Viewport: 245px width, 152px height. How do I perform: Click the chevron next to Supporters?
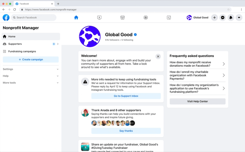point(58,44)
